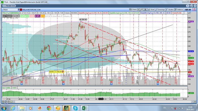Open the Style dropdown menu
The image size is (198, 111).
coord(151,10)
